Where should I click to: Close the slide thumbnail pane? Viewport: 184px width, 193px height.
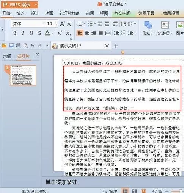point(38,54)
